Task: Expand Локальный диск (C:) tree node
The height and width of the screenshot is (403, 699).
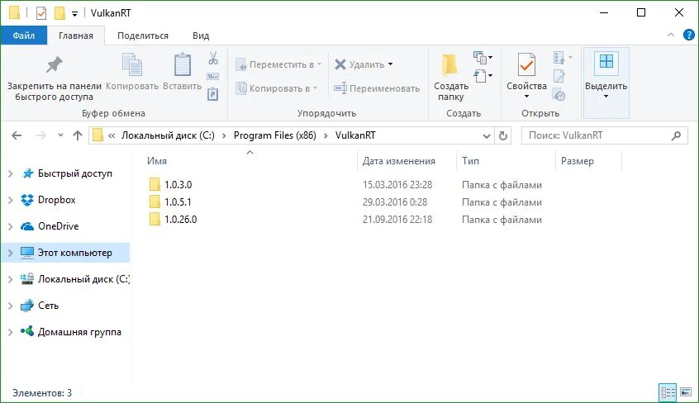Action: tap(11, 279)
